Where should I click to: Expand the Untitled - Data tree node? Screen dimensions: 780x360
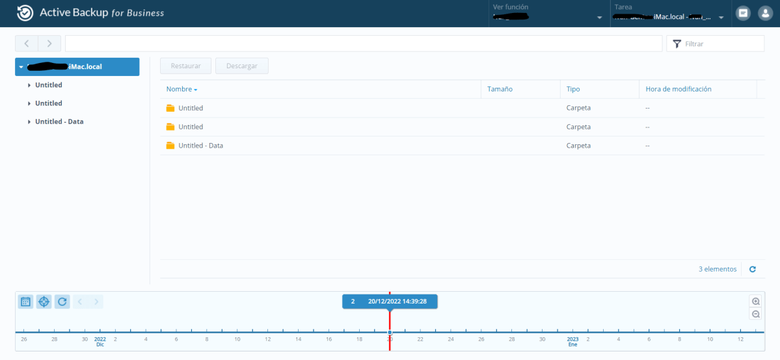29,122
